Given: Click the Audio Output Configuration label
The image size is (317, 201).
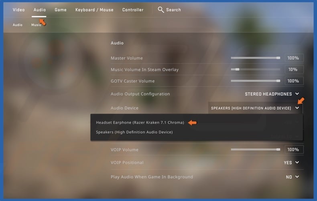Looking at the screenshot, I should [x=140, y=94].
